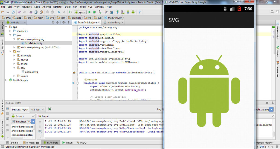Collapse the java folder node
Image resolution: width=280 pixels, height=149 pixels.
point(10,35)
